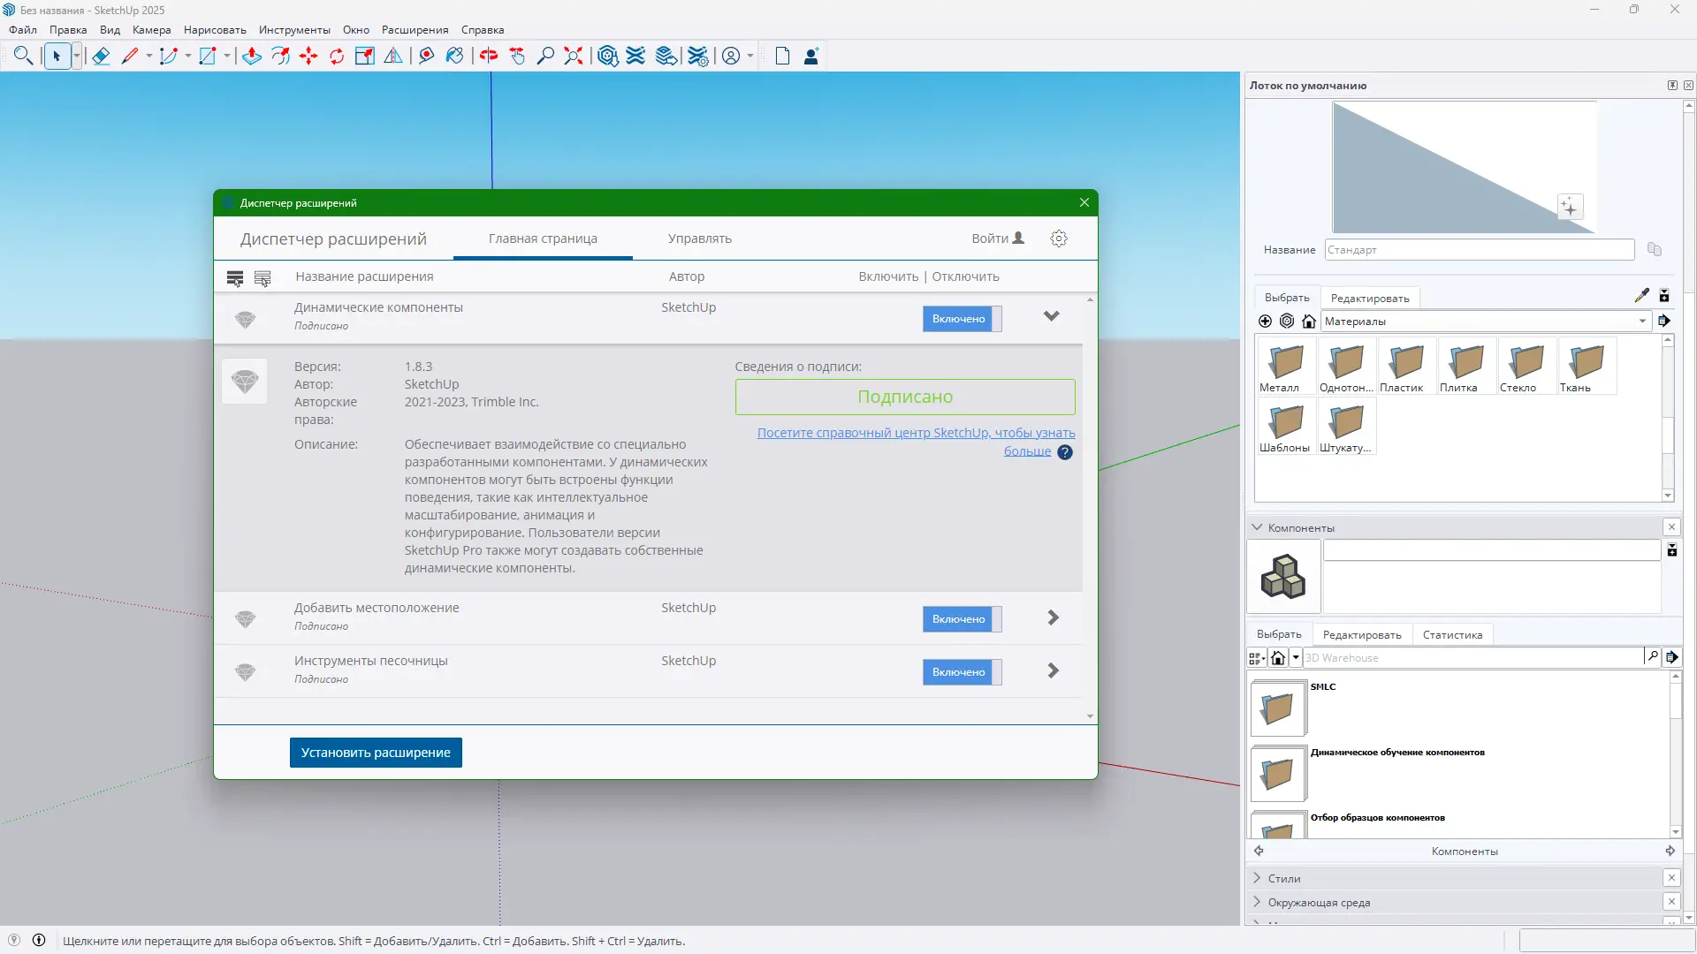
Task: Select the Eraser tool
Action: tap(101, 57)
